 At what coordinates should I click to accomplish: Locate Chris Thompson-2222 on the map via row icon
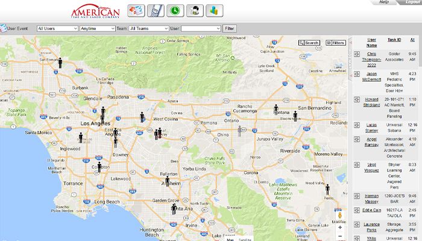357,54
